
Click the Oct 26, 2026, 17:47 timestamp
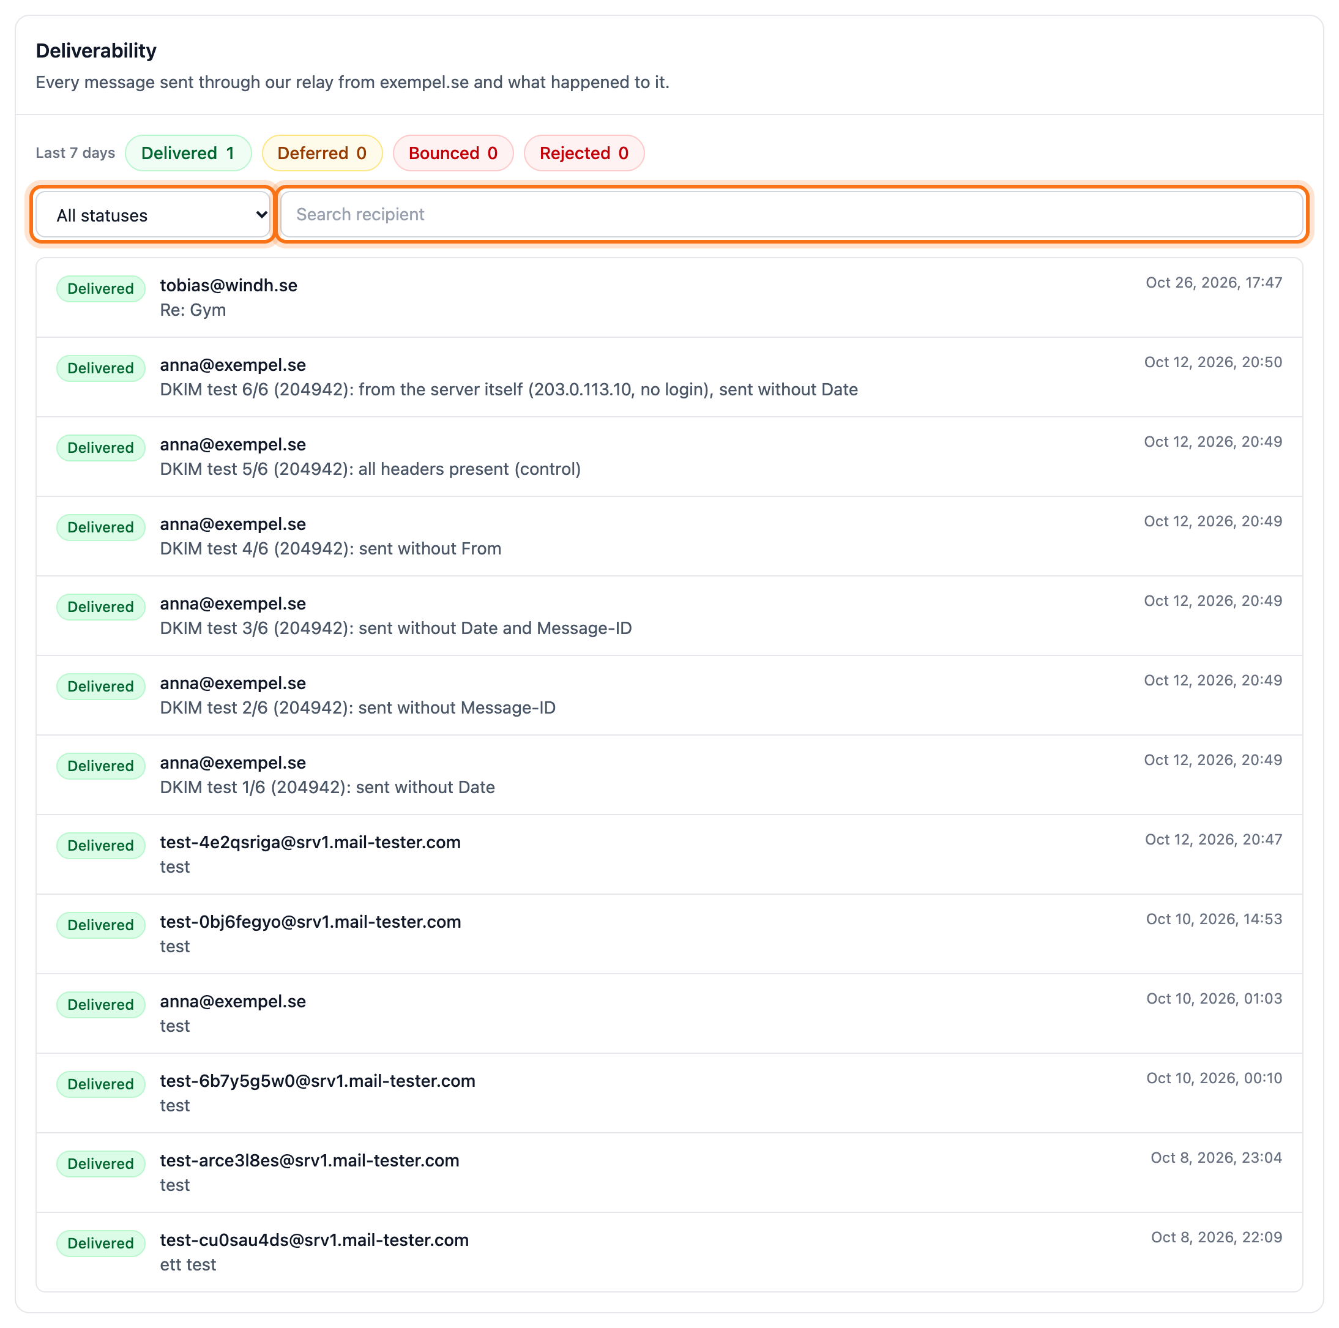pyautogui.click(x=1214, y=282)
